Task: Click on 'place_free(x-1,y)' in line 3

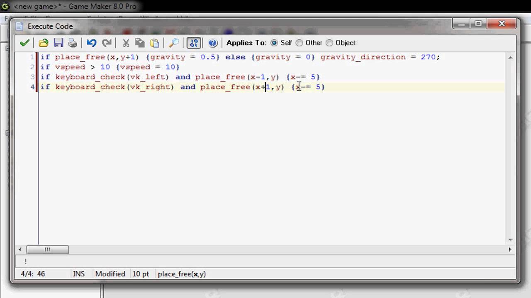Action: 237,77
